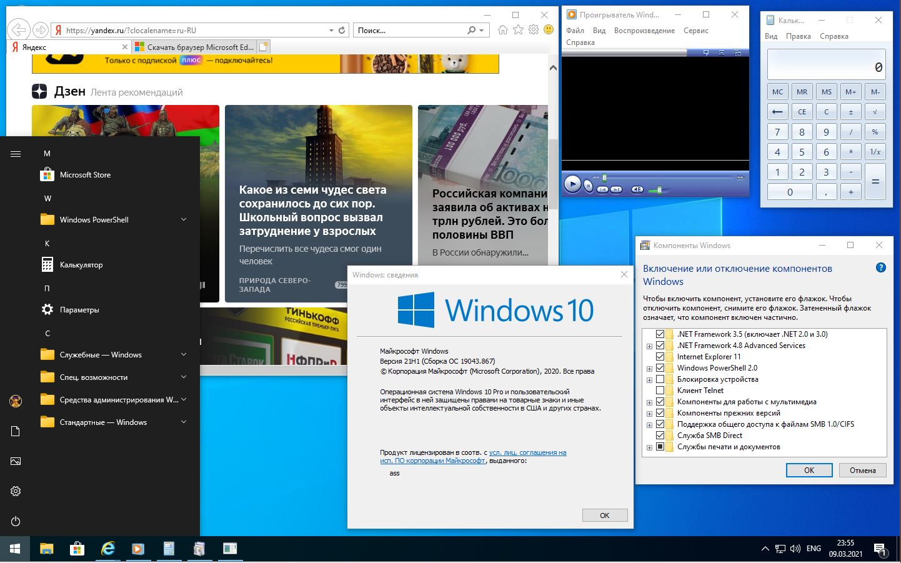
Task: Open Windows Media Player taskbar icon
Action: coord(138,549)
